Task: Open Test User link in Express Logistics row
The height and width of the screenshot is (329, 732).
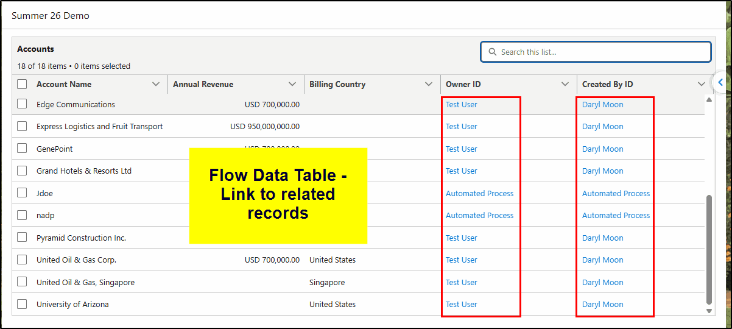Action: 461,126
